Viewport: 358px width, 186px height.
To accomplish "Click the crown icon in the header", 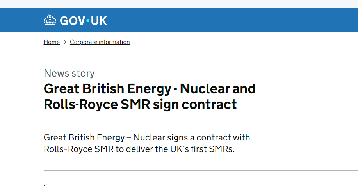I will click(50, 20).
